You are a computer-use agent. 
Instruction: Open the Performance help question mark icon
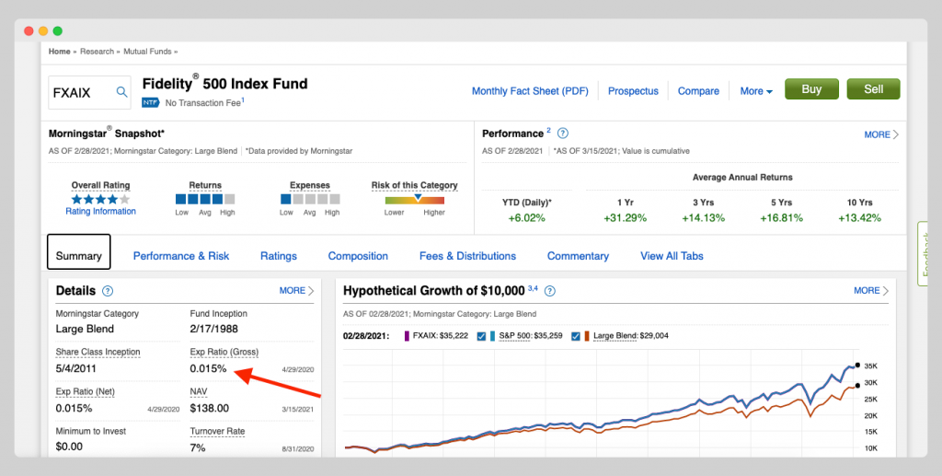click(x=563, y=134)
